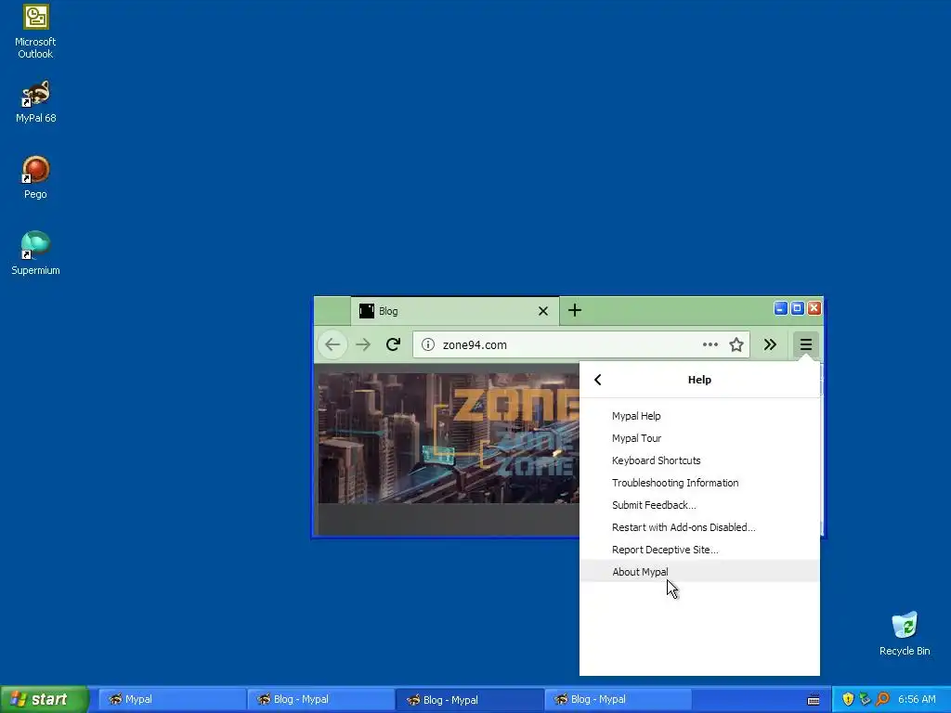Image resolution: width=951 pixels, height=713 pixels.
Task: Bookmark this page with the star
Action: click(x=736, y=345)
